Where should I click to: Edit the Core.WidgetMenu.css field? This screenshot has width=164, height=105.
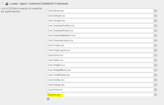(x=100, y=70)
